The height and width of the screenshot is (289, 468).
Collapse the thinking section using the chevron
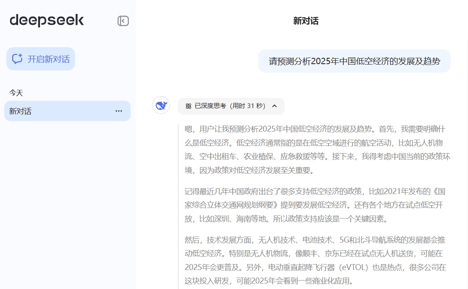[x=275, y=106]
